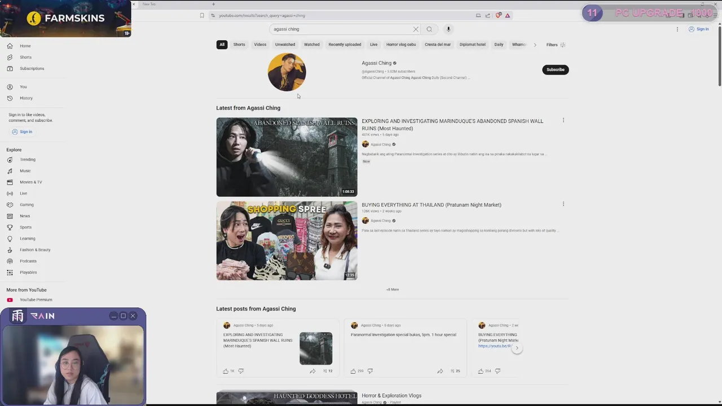Viewport: 722px width, 406px height.
Task: Open more options for Buying Everything at Thailand video
Action: click(x=563, y=204)
